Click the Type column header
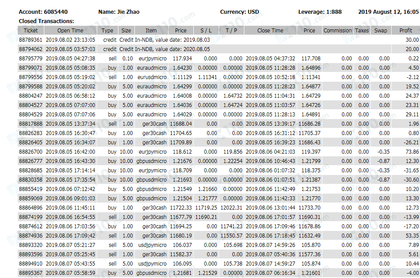Screen dimensions: 420x278 pyautogui.click(x=107, y=30)
